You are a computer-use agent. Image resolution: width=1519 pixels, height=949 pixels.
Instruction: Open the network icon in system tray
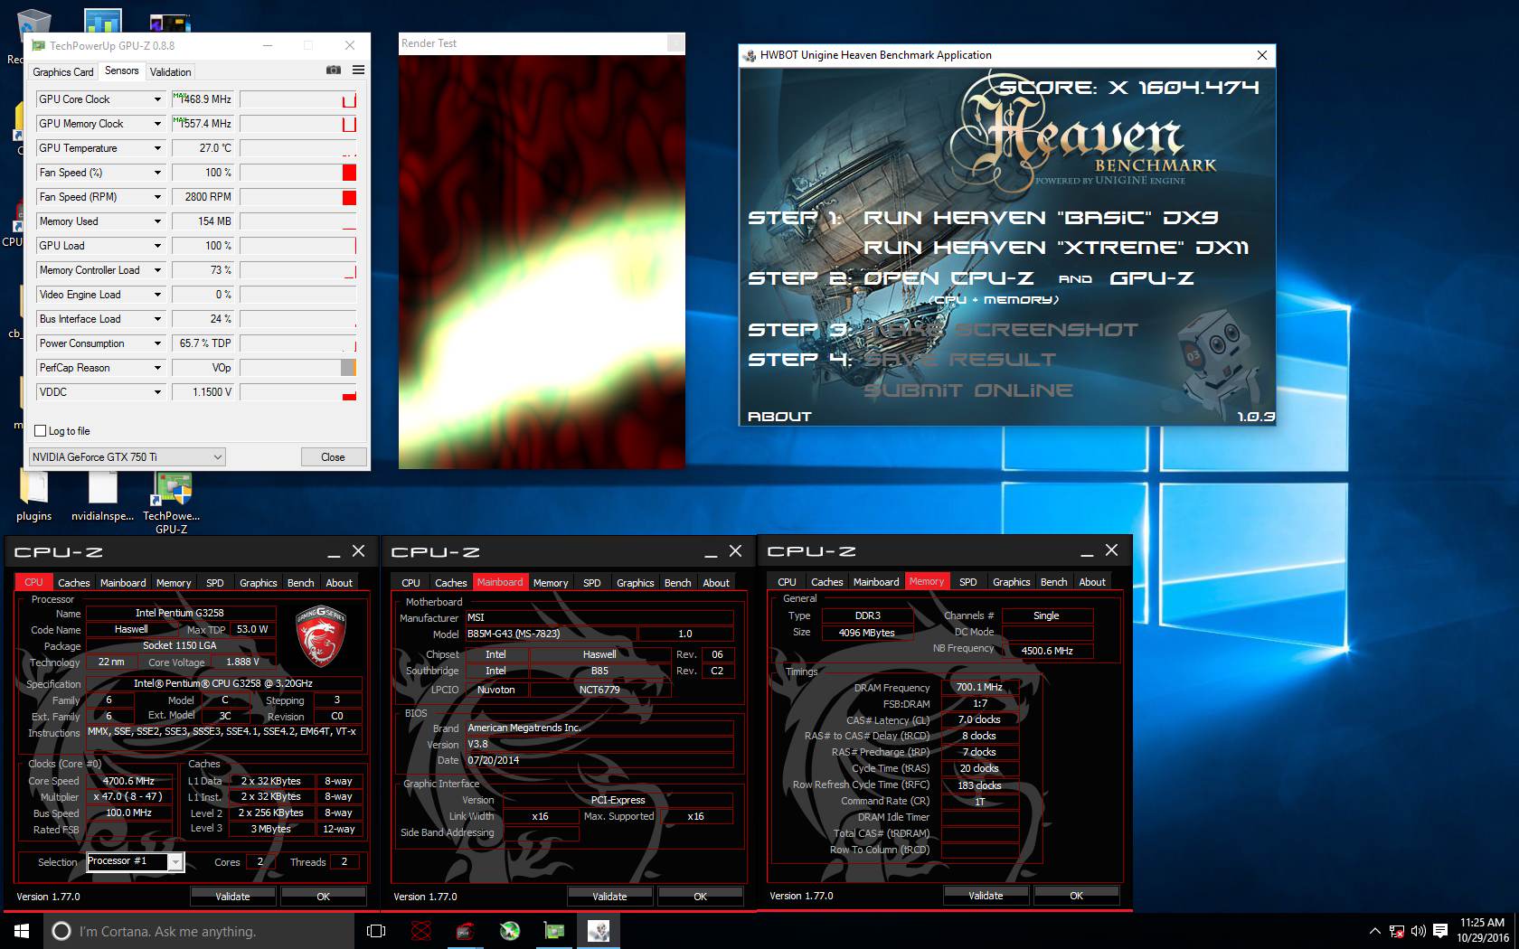pos(1397,931)
